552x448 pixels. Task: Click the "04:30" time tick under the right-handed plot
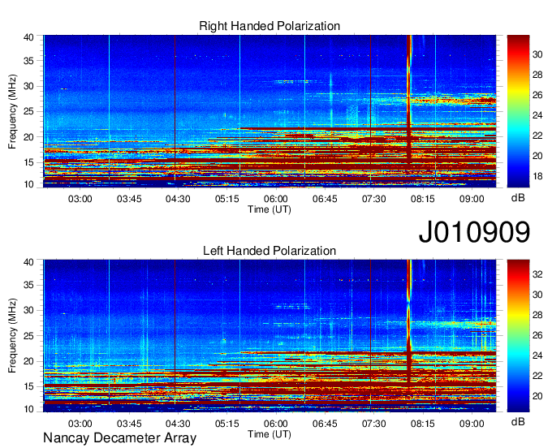pos(178,199)
